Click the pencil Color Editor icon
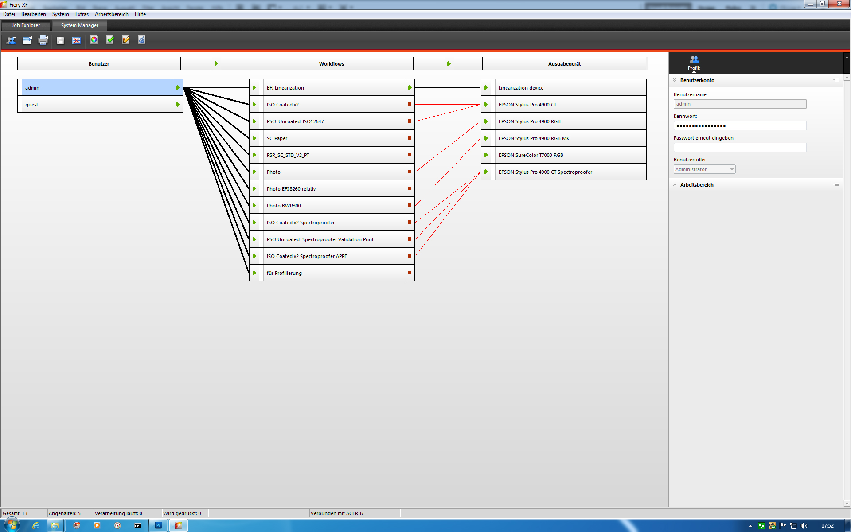 126,40
